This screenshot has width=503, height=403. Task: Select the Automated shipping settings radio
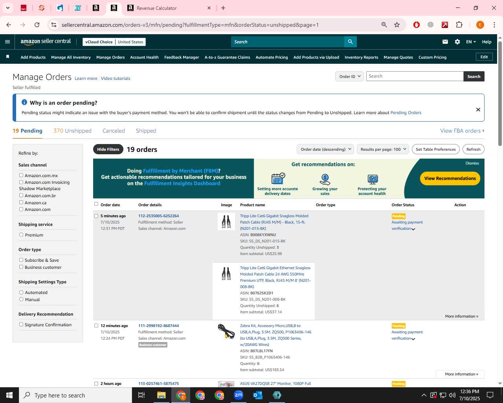[21, 292]
